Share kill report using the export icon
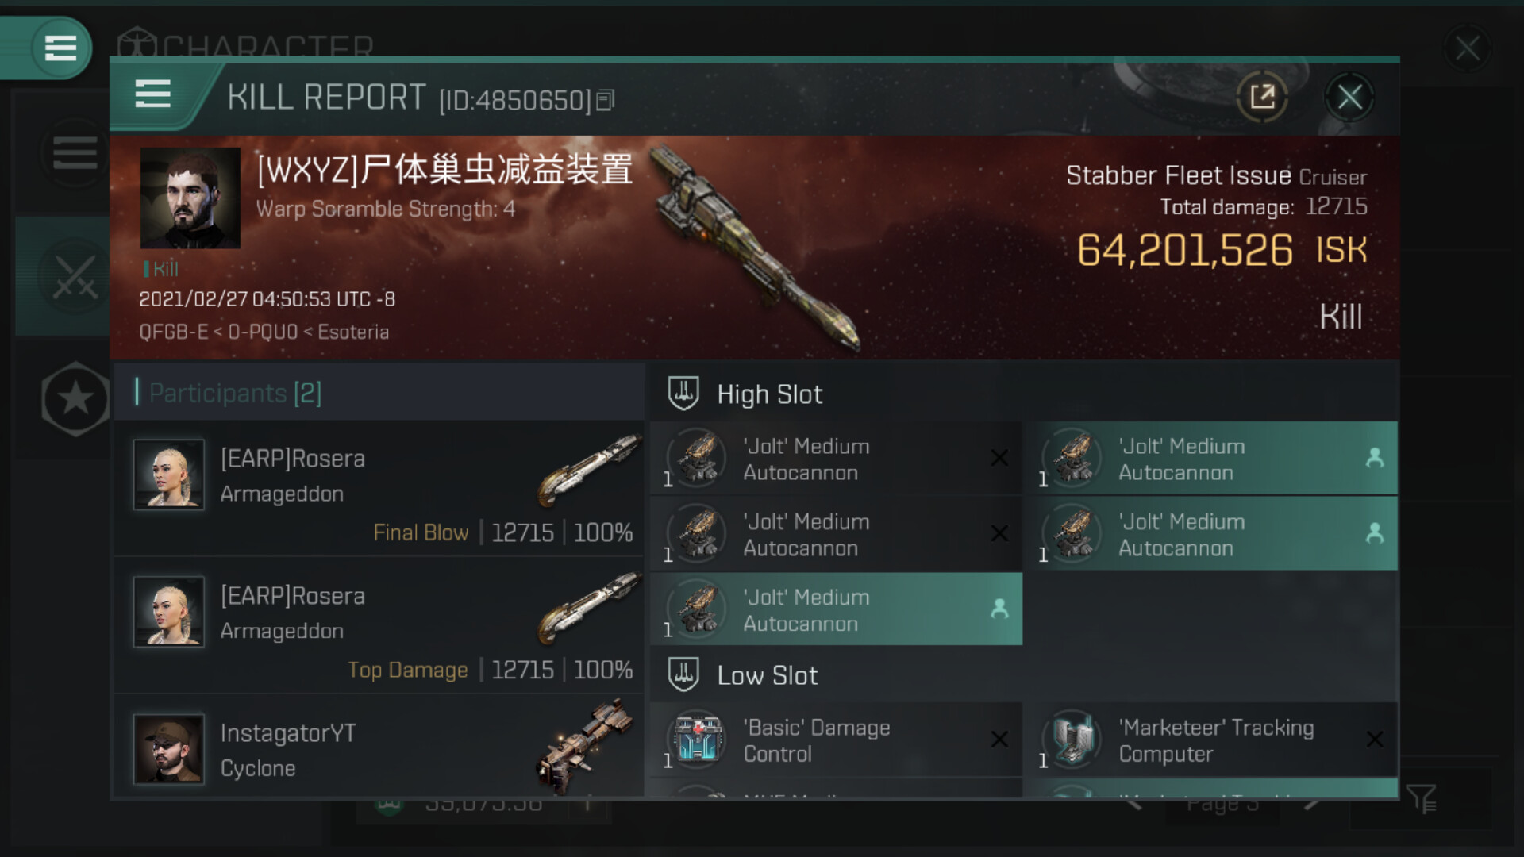1524x857 pixels. coord(1262,97)
